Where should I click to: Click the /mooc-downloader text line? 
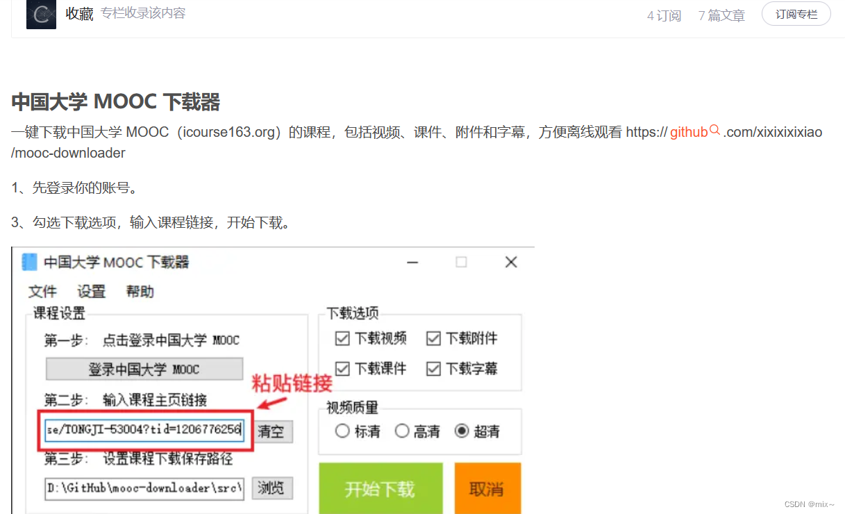click(x=68, y=153)
